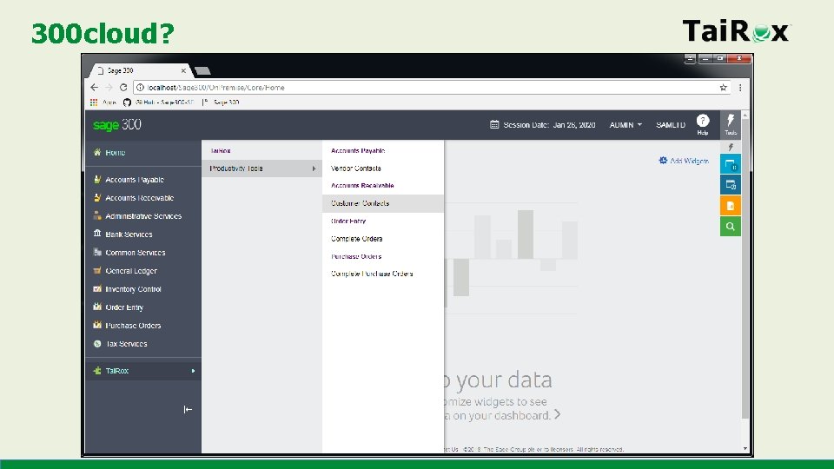Click the Sage 300 logo
The width and height of the screenshot is (834, 469).
(x=117, y=125)
